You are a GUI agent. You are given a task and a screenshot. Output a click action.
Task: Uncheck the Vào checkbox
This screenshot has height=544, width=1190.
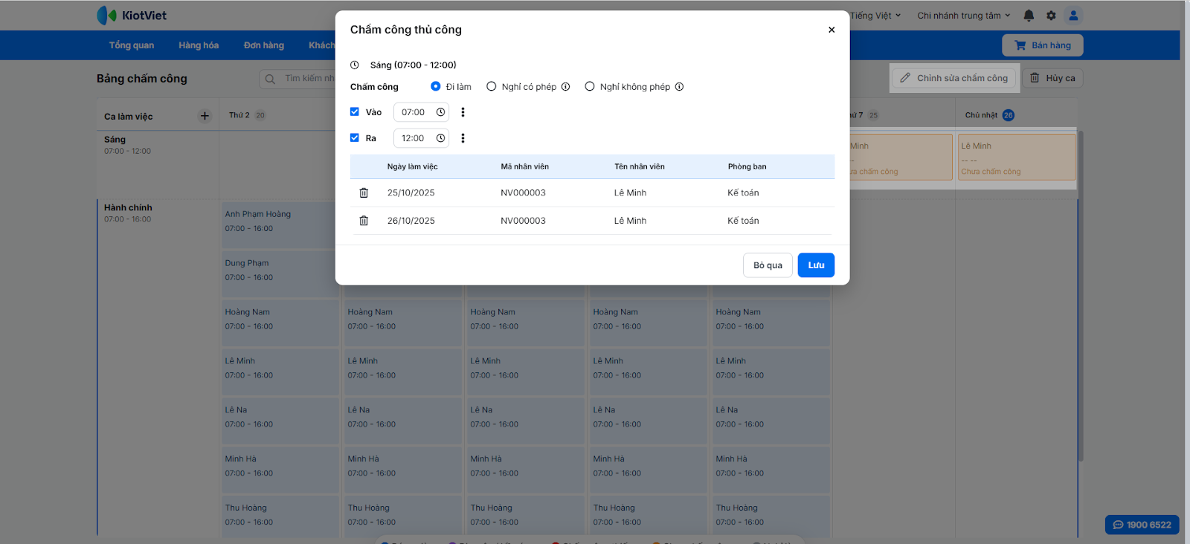355,112
